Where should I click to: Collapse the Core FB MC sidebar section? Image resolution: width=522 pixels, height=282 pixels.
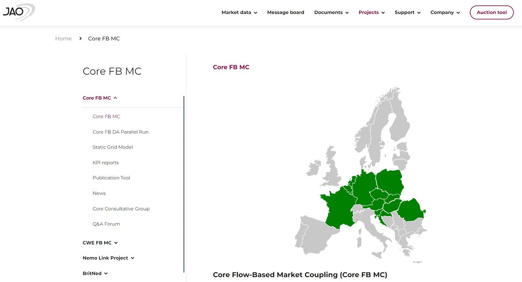(100, 98)
